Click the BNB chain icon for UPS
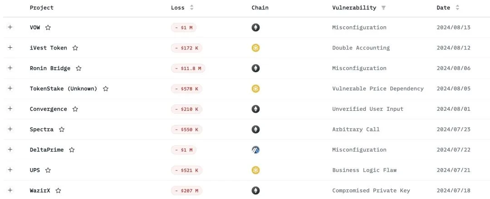 (256, 170)
